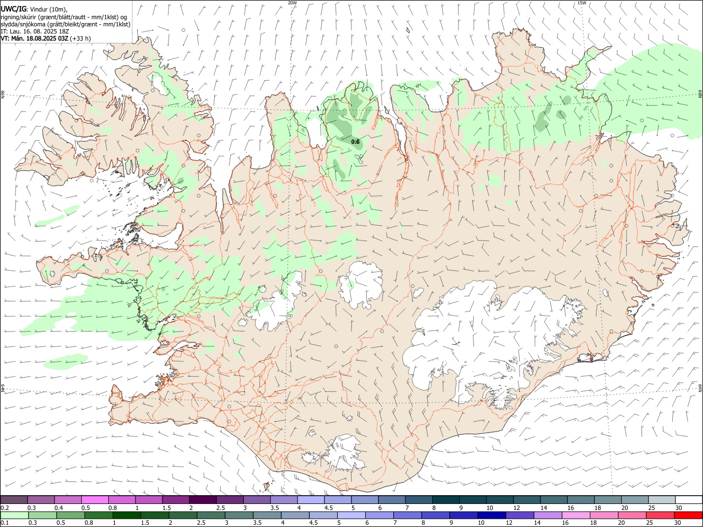The image size is (703, 527).
Task: Click the '(+33 h)' forecast offset text
Action: coord(81,38)
